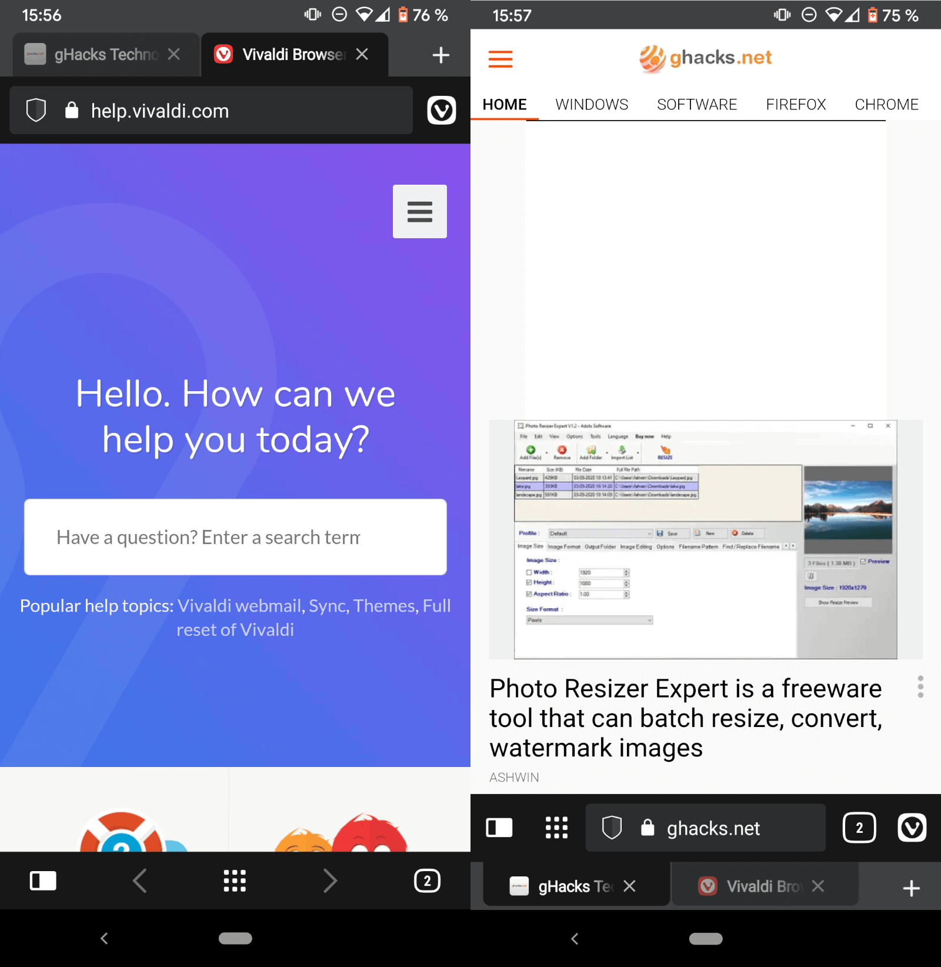This screenshot has width=941, height=967.
Task: Open the article's three-dot options menu
Action: pyautogui.click(x=920, y=685)
